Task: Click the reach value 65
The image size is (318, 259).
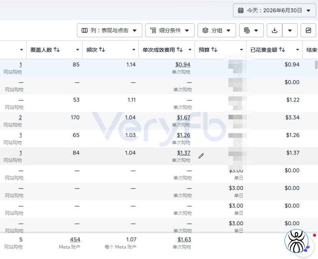Action: pyautogui.click(x=76, y=135)
